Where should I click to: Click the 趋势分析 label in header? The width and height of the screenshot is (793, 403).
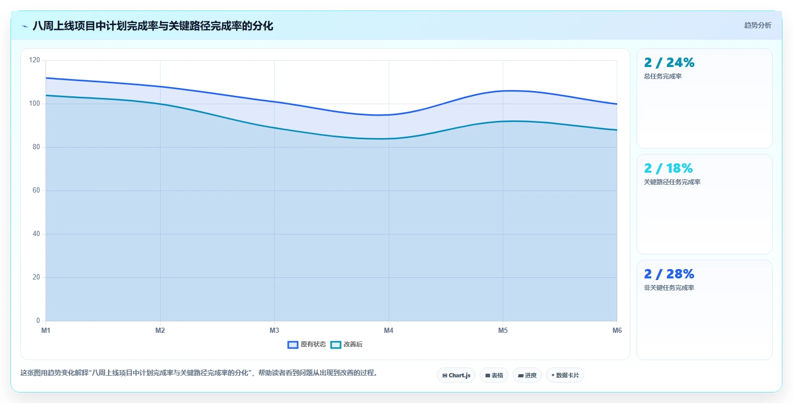(x=757, y=25)
